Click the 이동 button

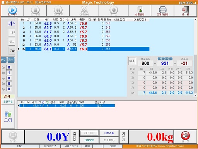[132, 61]
